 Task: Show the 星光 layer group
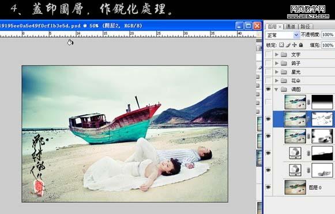click(268, 72)
